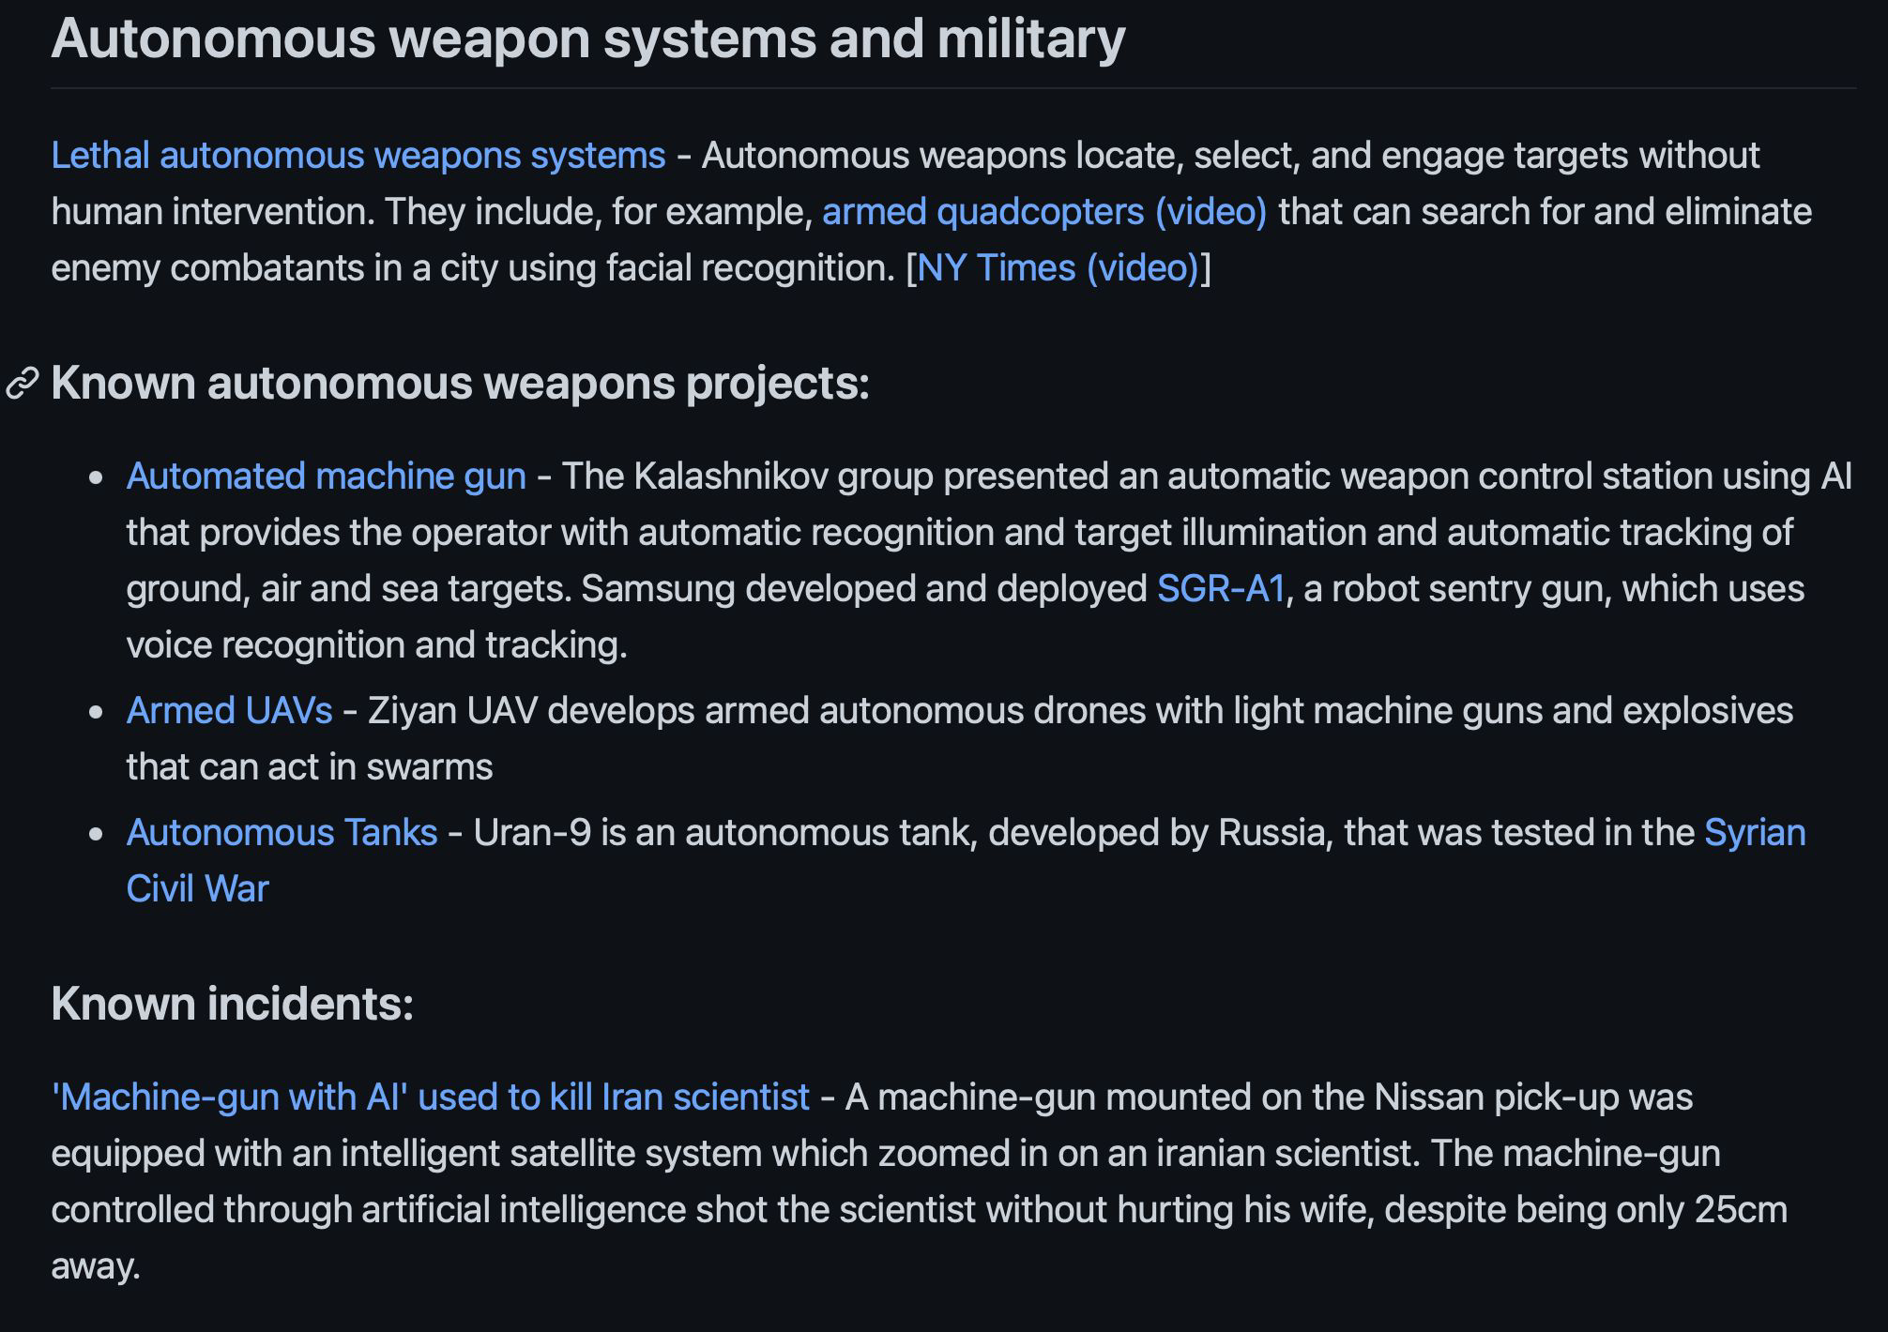Open the Syrian Civil War link
Viewport: 1888px width, 1332px height.
pyautogui.click(x=1754, y=833)
